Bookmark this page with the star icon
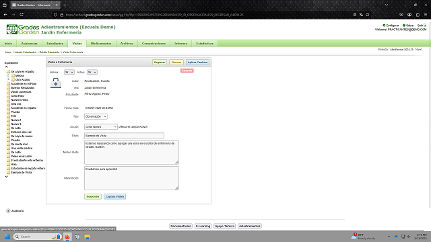This screenshot has width=431, height=242. pyautogui.click(x=368, y=15)
